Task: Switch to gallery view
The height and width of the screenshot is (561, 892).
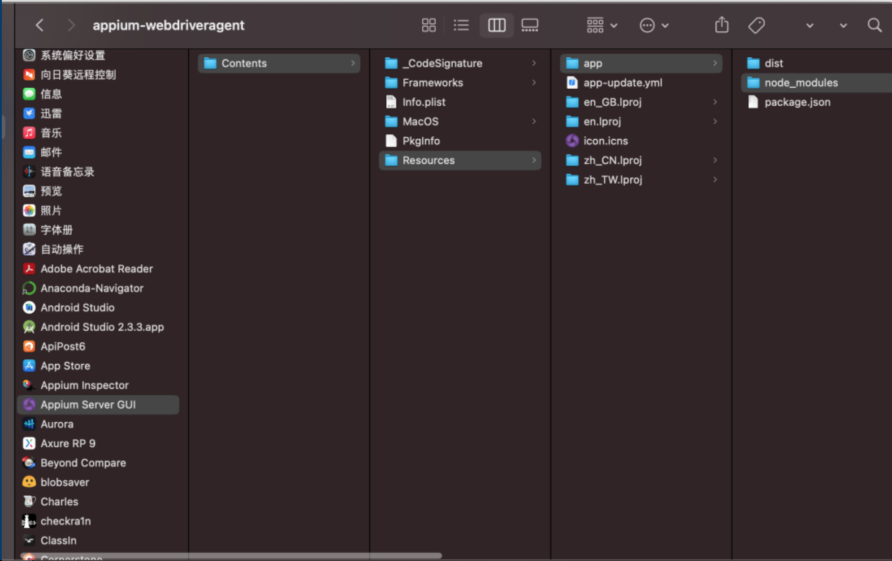Action: click(530, 25)
